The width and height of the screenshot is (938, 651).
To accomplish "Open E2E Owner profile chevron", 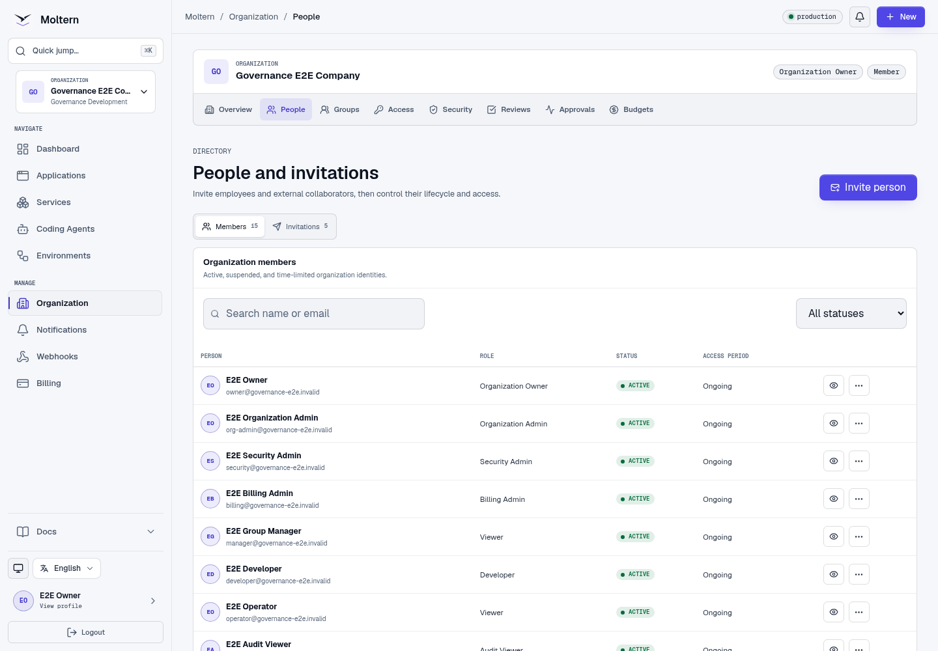I will [x=153, y=601].
